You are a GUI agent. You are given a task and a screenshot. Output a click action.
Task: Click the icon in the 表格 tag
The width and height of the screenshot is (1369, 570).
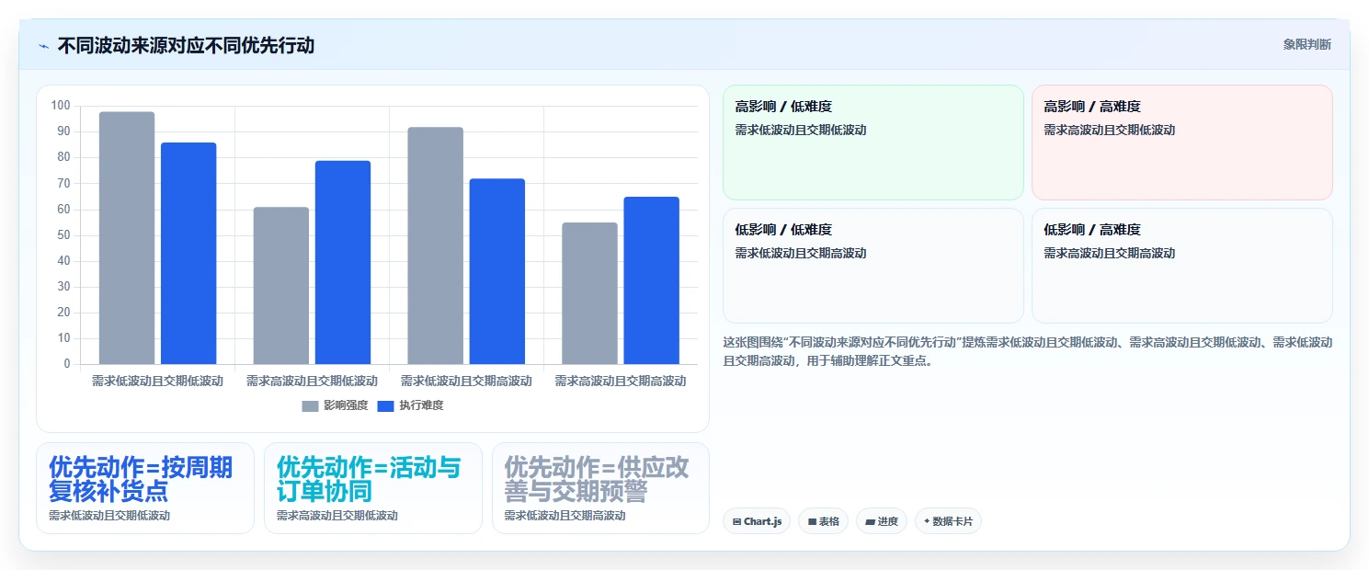point(812,522)
